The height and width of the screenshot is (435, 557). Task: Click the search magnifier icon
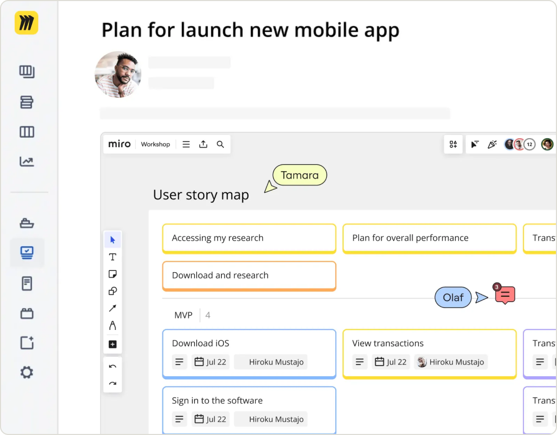pos(220,144)
